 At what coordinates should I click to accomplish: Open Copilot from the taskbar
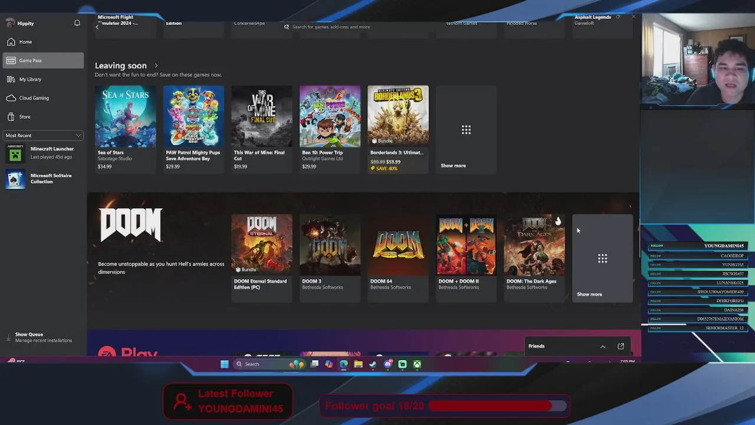[x=329, y=364]
